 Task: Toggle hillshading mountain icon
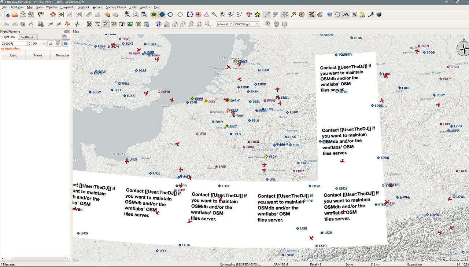pyautogui.click(x=346, y=15)
